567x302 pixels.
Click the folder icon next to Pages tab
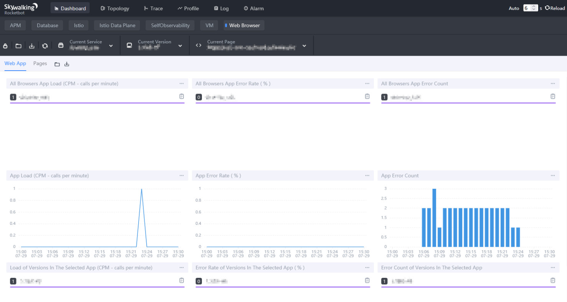point(57,64)
